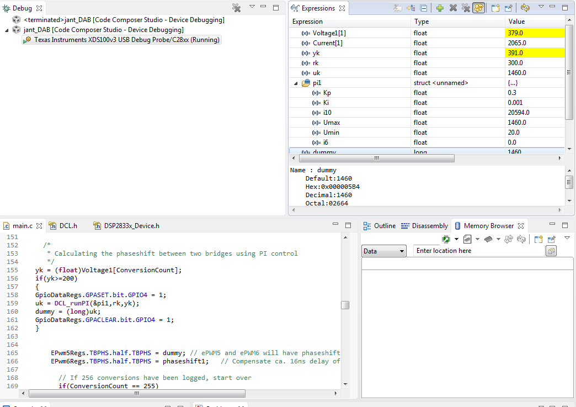Open Debug view menu triangle
The height and width of the screenshot is (407, 576).
click(x=252, y=7)
